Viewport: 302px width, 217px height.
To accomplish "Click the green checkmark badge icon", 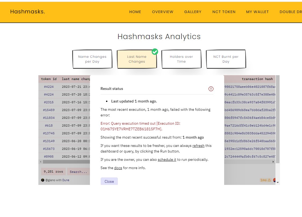I will point(155,52).
